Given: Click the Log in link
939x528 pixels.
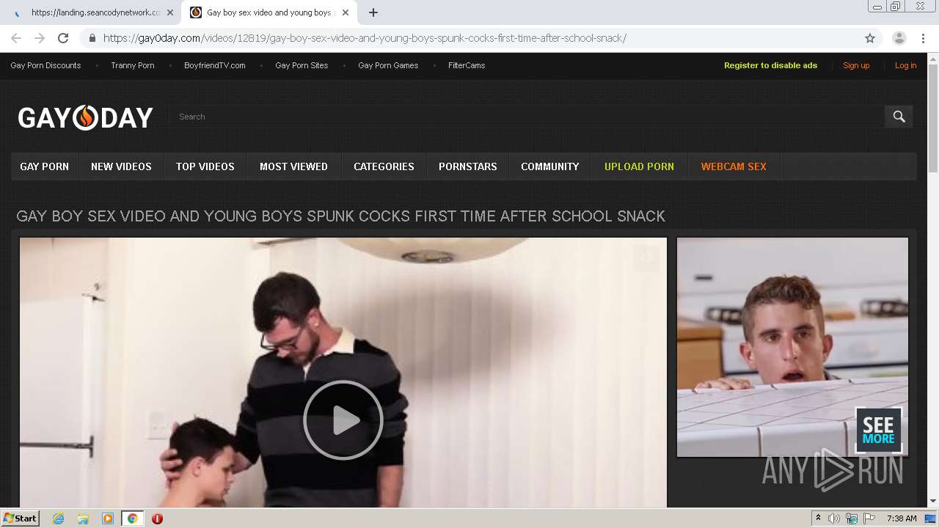Looking at the screenshot, I should pos(905,65).
